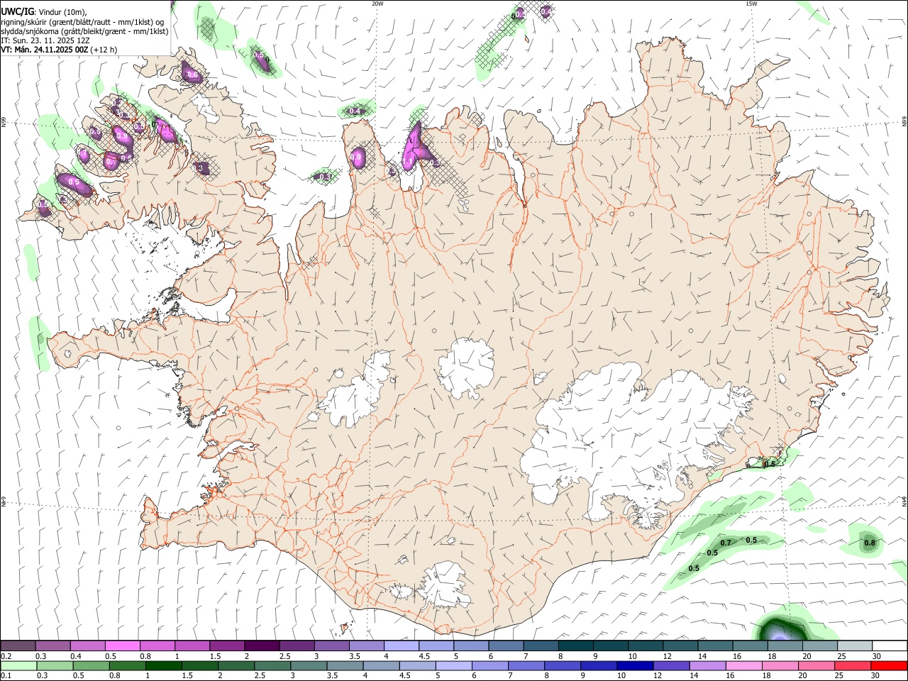The image size is (908, 681).
Task: Pick the light pink 16 mm rain swatch
Action: pos(743,665)
